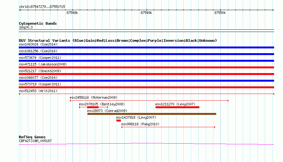283x162 pixels.
Task: Click the brown esv28973 (Conrad2009) complex bar
Action: (152, 114)
